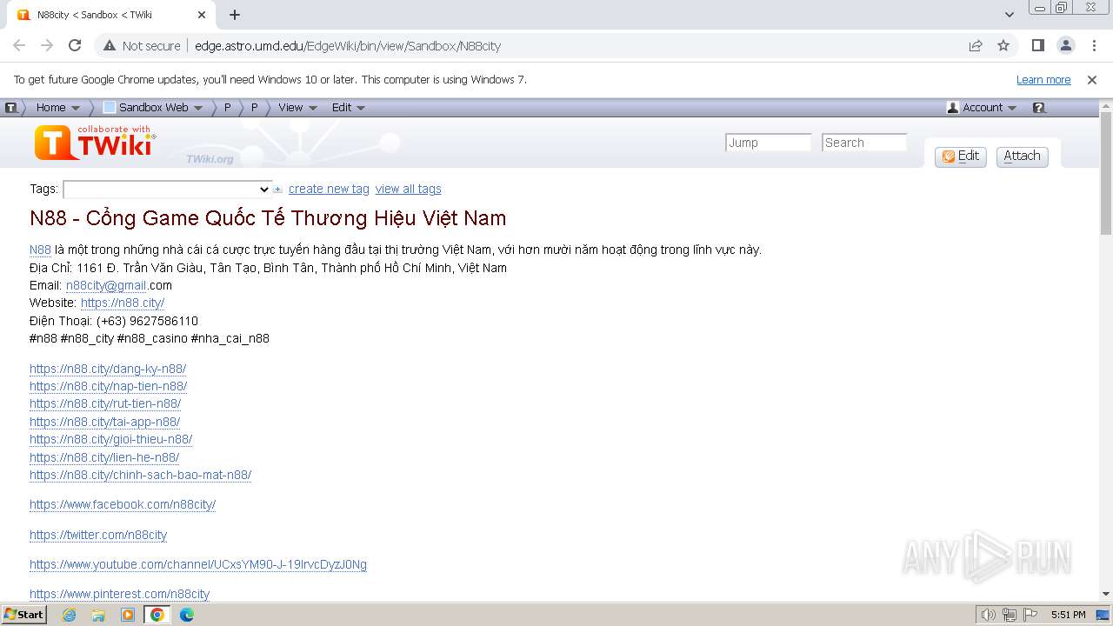Open the chinh-sach-bao-mat-n88 link
Screen dimensions: 1113x626
coord(140,475)
